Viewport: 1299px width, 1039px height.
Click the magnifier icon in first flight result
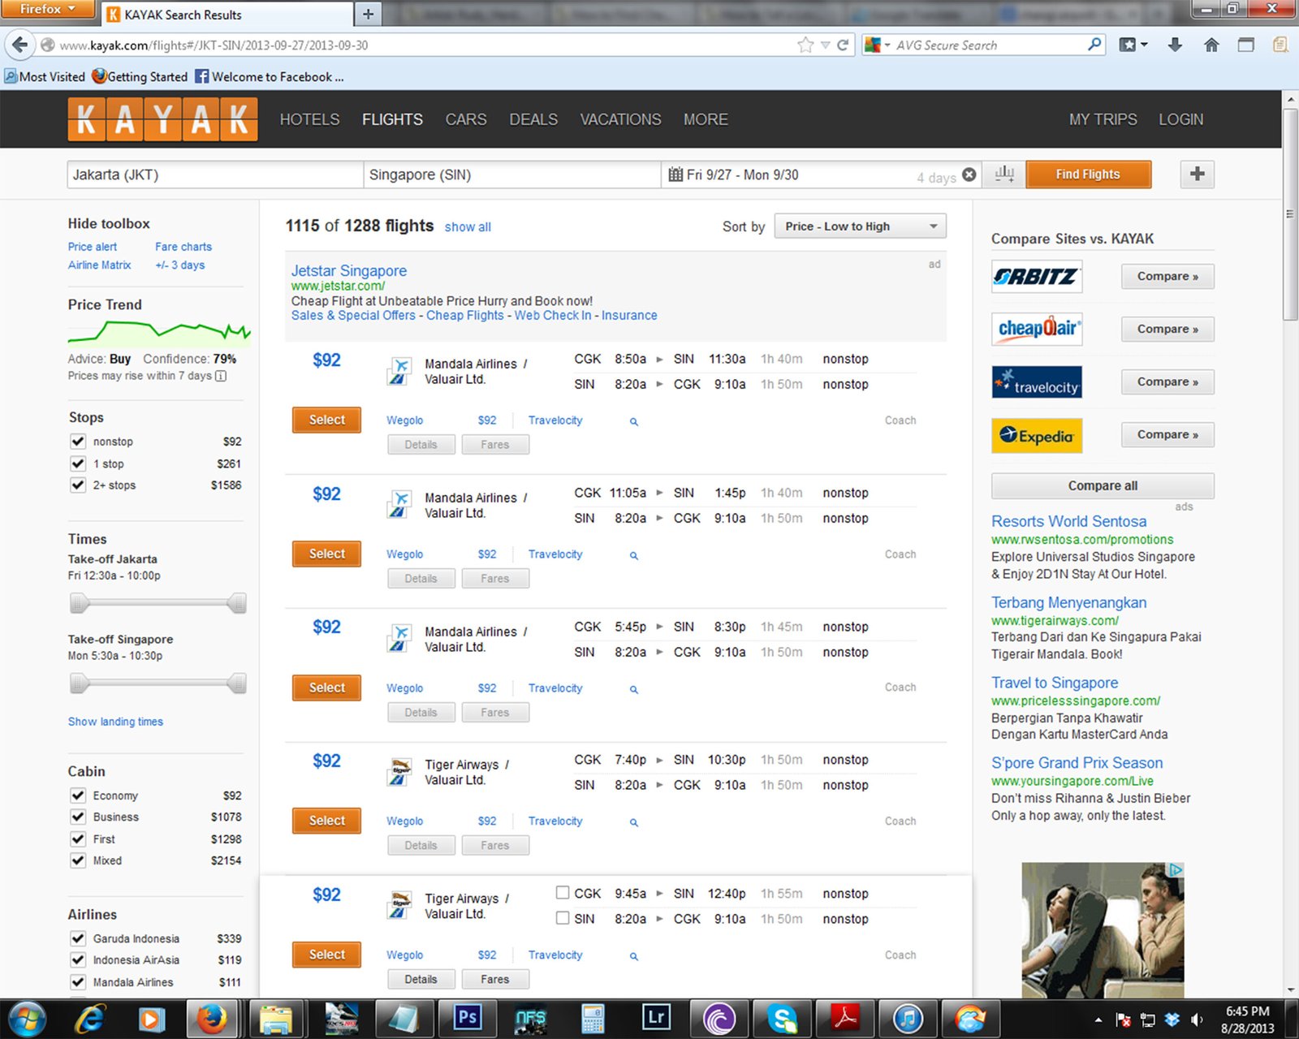pyautogui.click(x=634, y=421)
